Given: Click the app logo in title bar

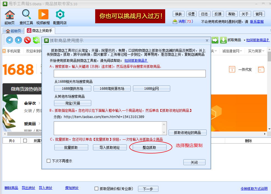Looking at the screenshot, I should click(5, 4).
